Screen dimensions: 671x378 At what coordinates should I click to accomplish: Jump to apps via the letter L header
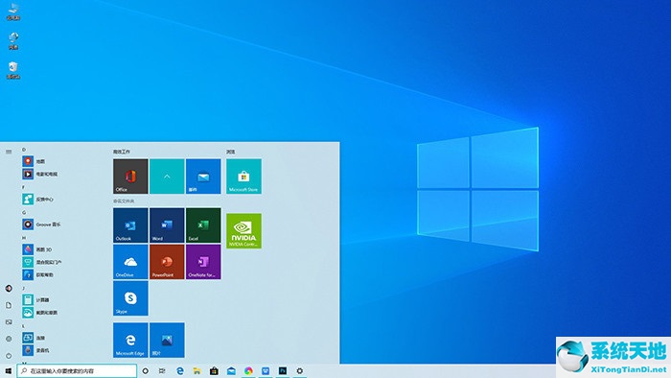pos(24,326)
